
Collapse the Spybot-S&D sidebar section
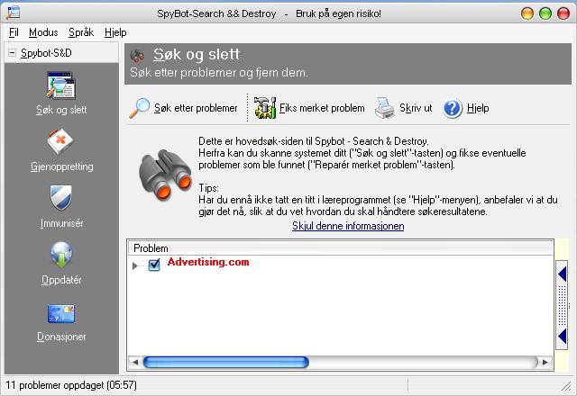12,53
